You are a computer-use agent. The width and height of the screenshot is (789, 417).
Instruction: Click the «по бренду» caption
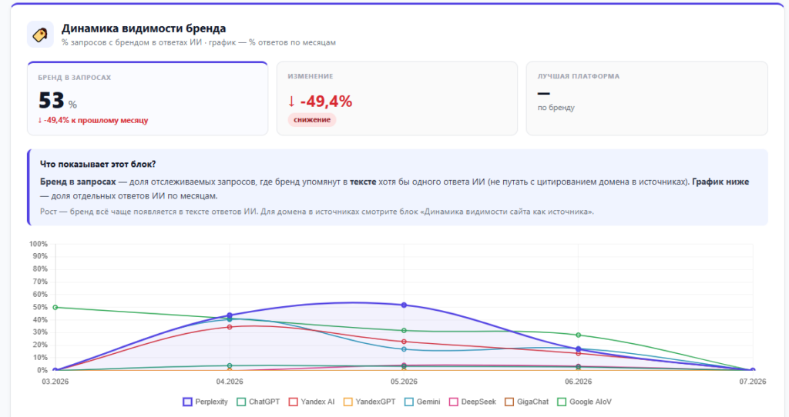click(556, 108)
